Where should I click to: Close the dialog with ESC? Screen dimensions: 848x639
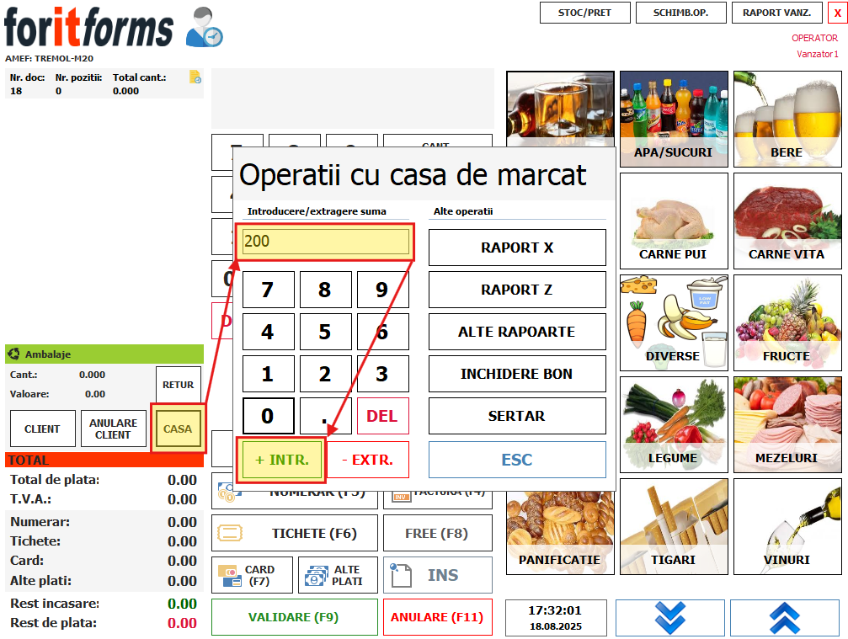(x=517, y=460)
